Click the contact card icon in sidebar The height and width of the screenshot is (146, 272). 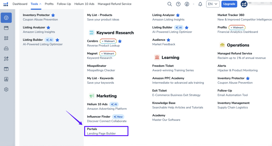pos(6,79)
